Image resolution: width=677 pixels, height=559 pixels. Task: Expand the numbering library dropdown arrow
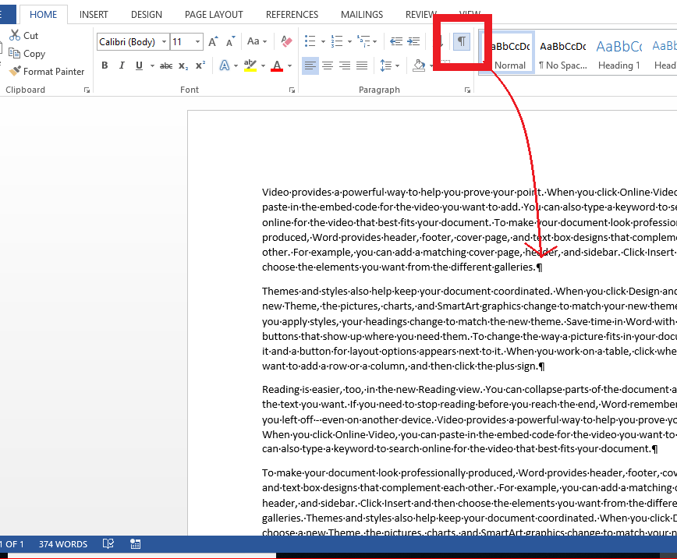(x=349, y=42)
